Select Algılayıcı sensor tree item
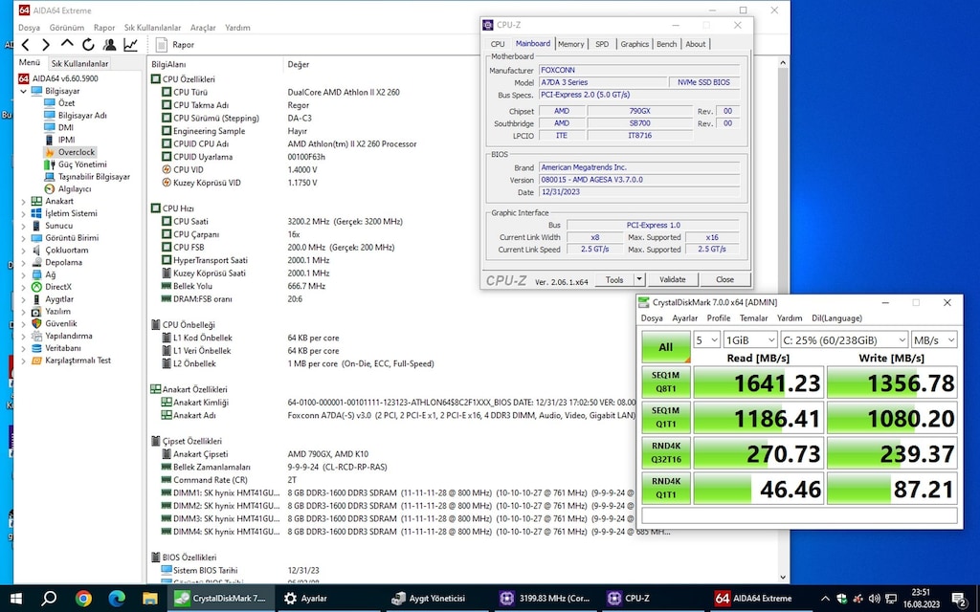The height and width of the screenshot is (612, 980). click(x=75, y=188)
